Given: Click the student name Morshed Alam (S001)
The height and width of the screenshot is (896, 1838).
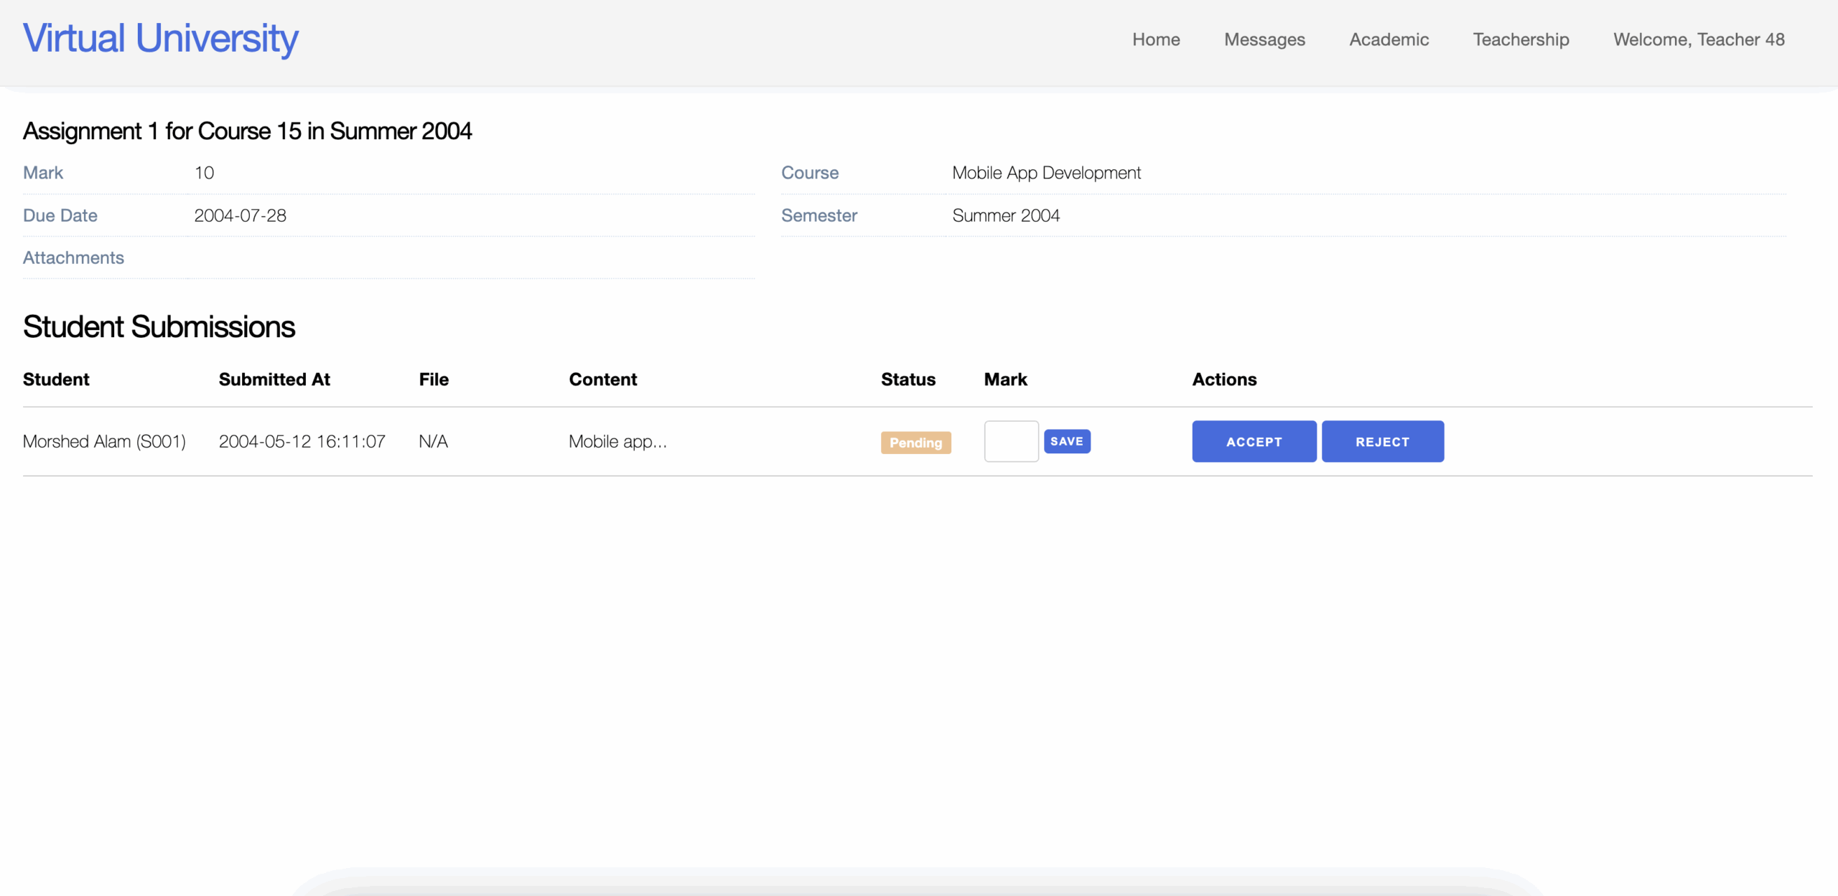Looking at the screenshot, I should (104, 441).
